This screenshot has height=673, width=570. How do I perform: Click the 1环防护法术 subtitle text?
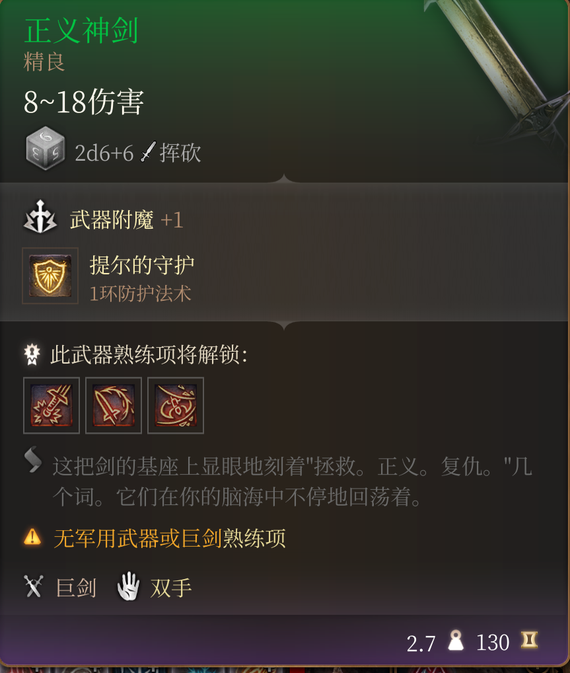point(140,294)
